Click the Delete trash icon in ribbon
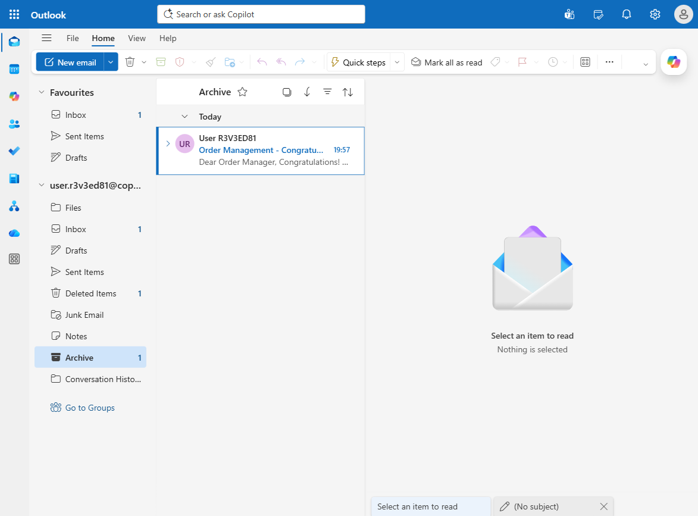Viewport: 698px width, 516px height. (130, 62)
